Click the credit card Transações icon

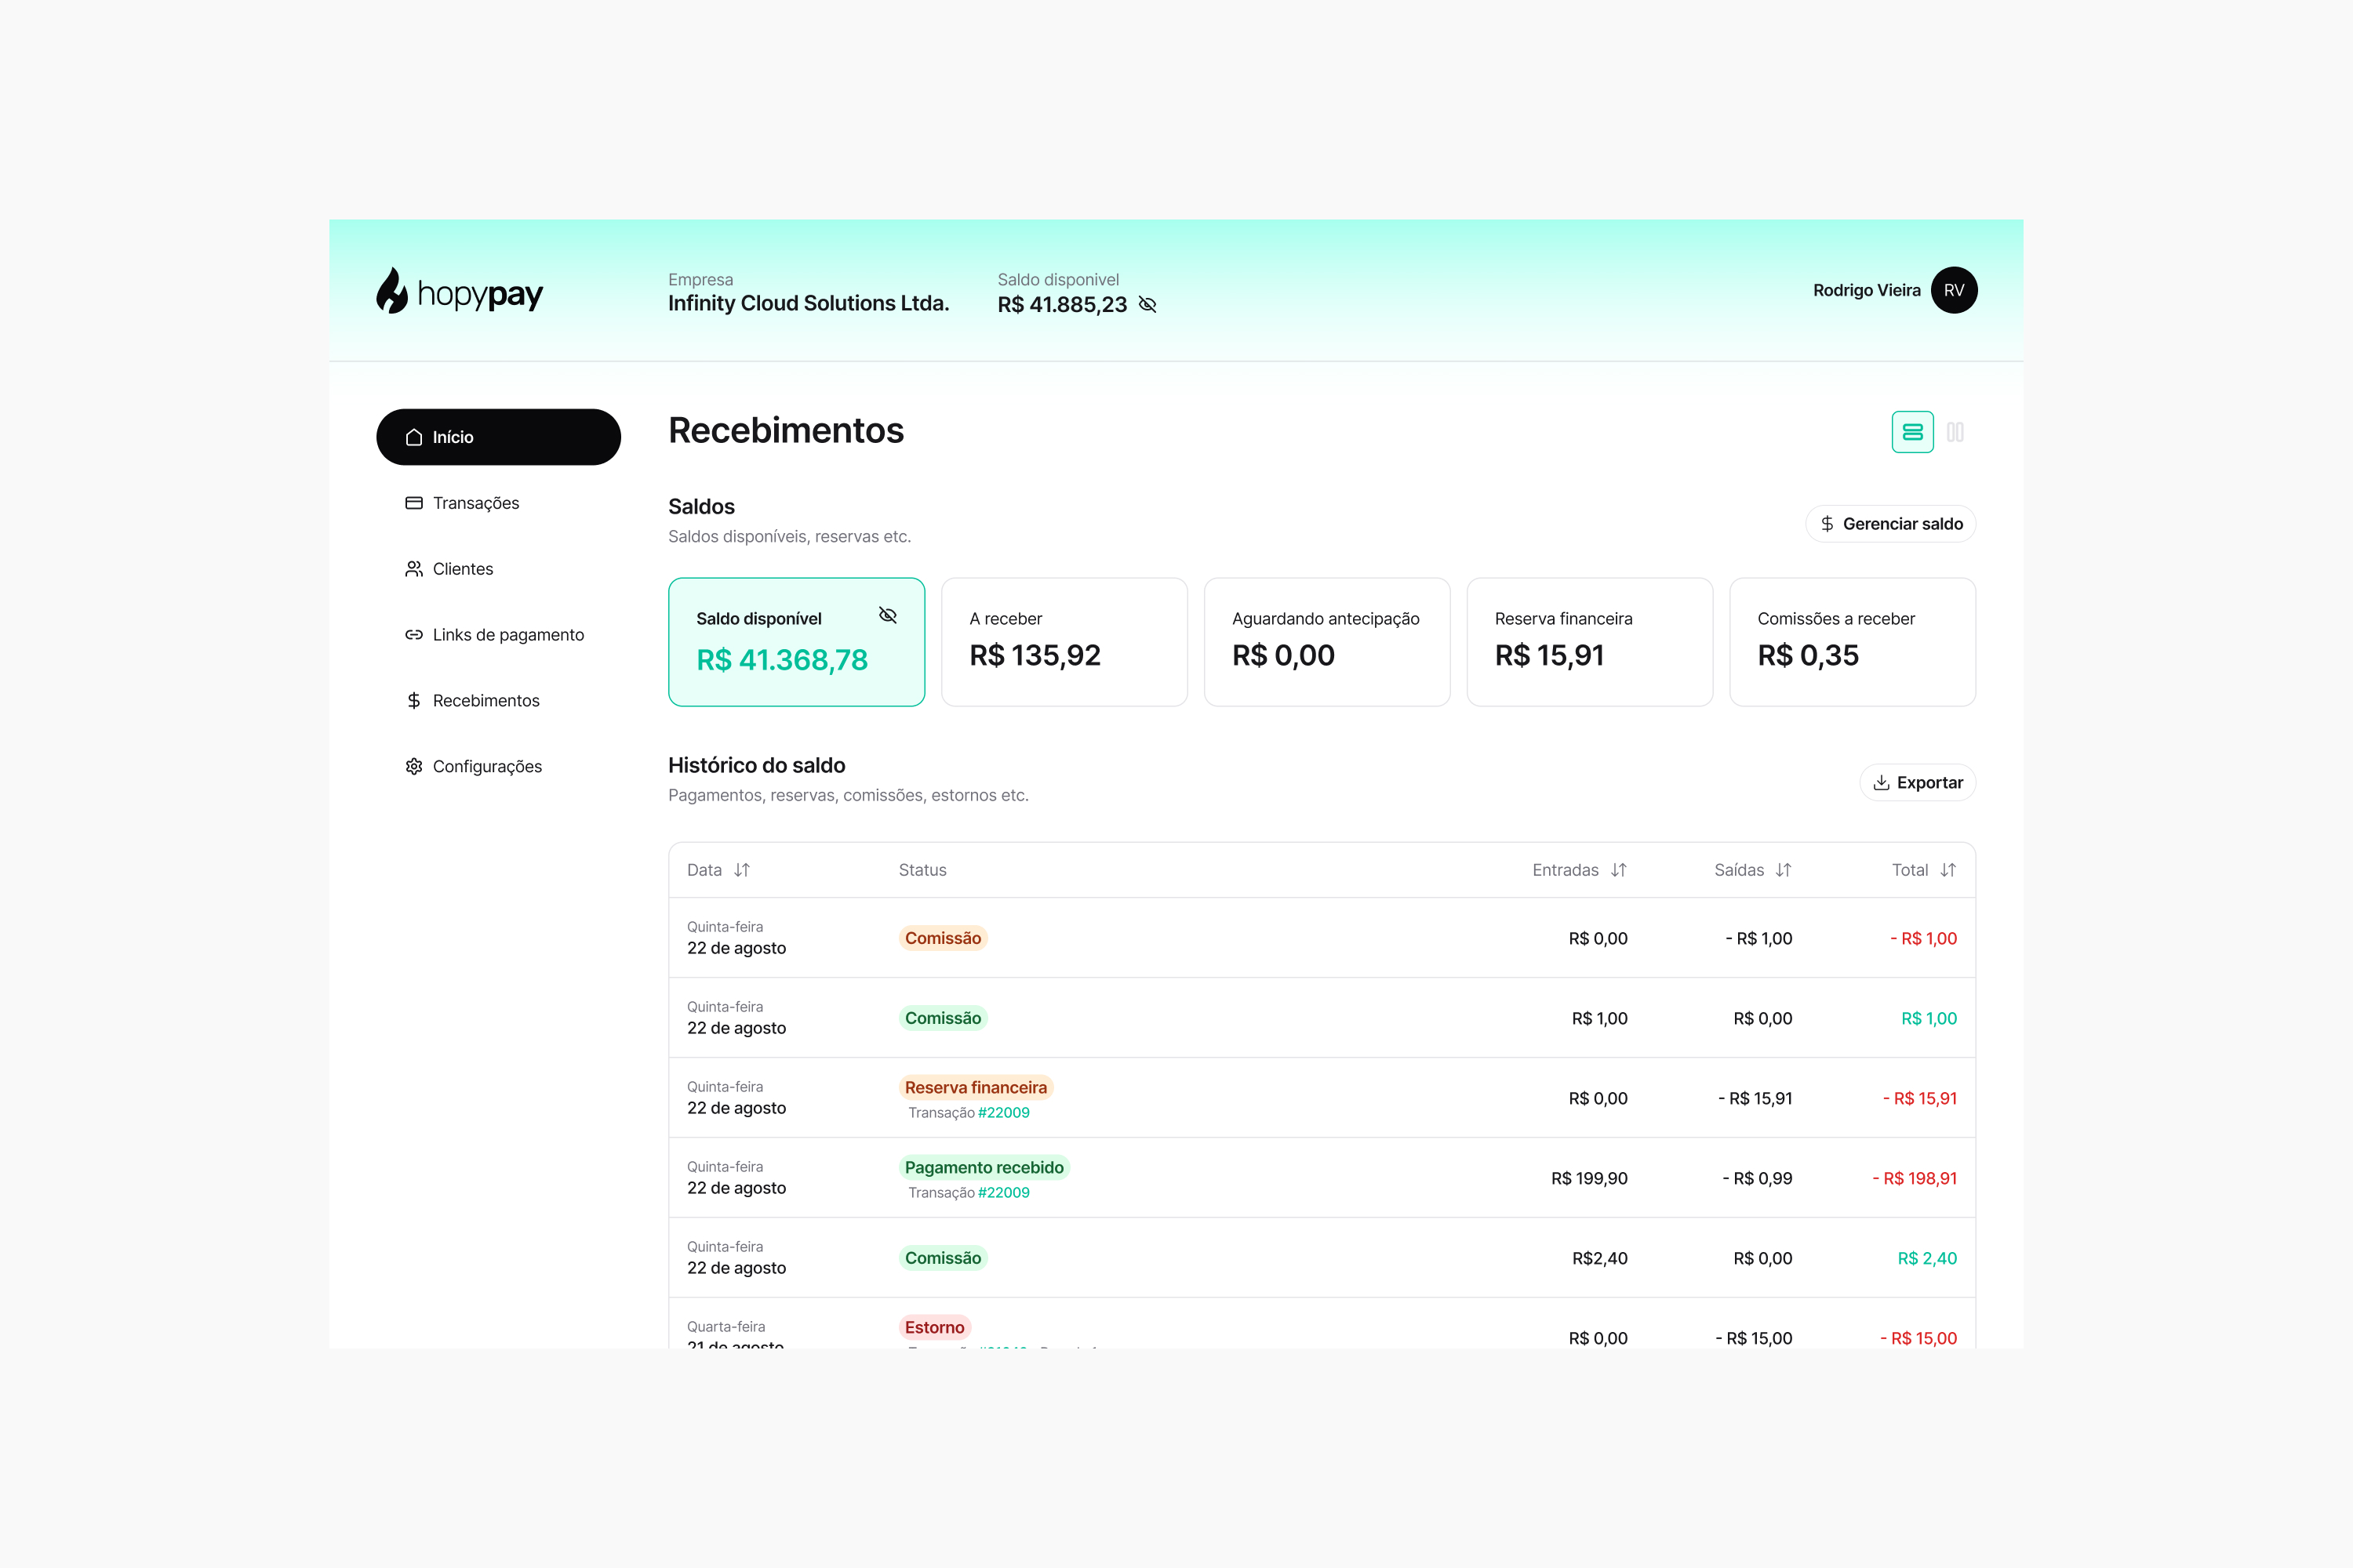413,503
